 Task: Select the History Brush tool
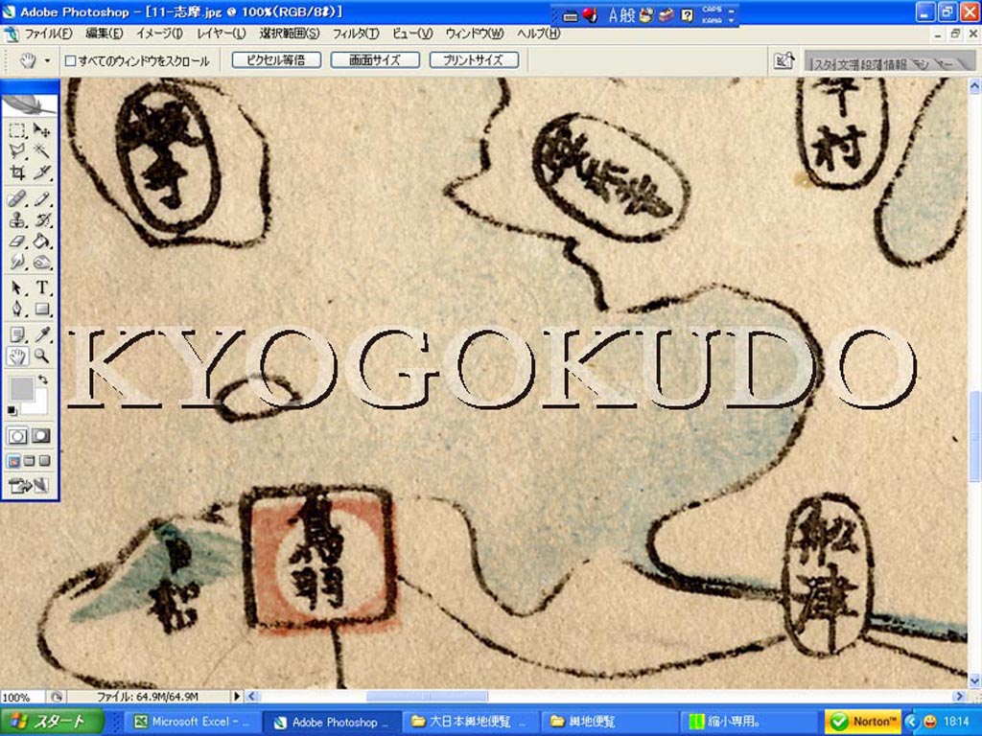point(42,220)
